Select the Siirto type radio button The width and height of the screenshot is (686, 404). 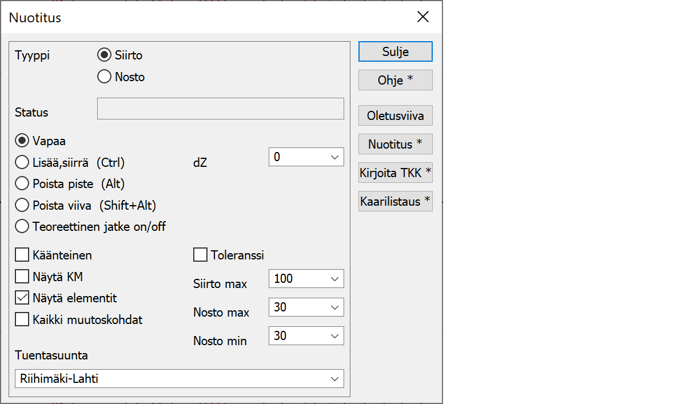[x=104, y=55]
